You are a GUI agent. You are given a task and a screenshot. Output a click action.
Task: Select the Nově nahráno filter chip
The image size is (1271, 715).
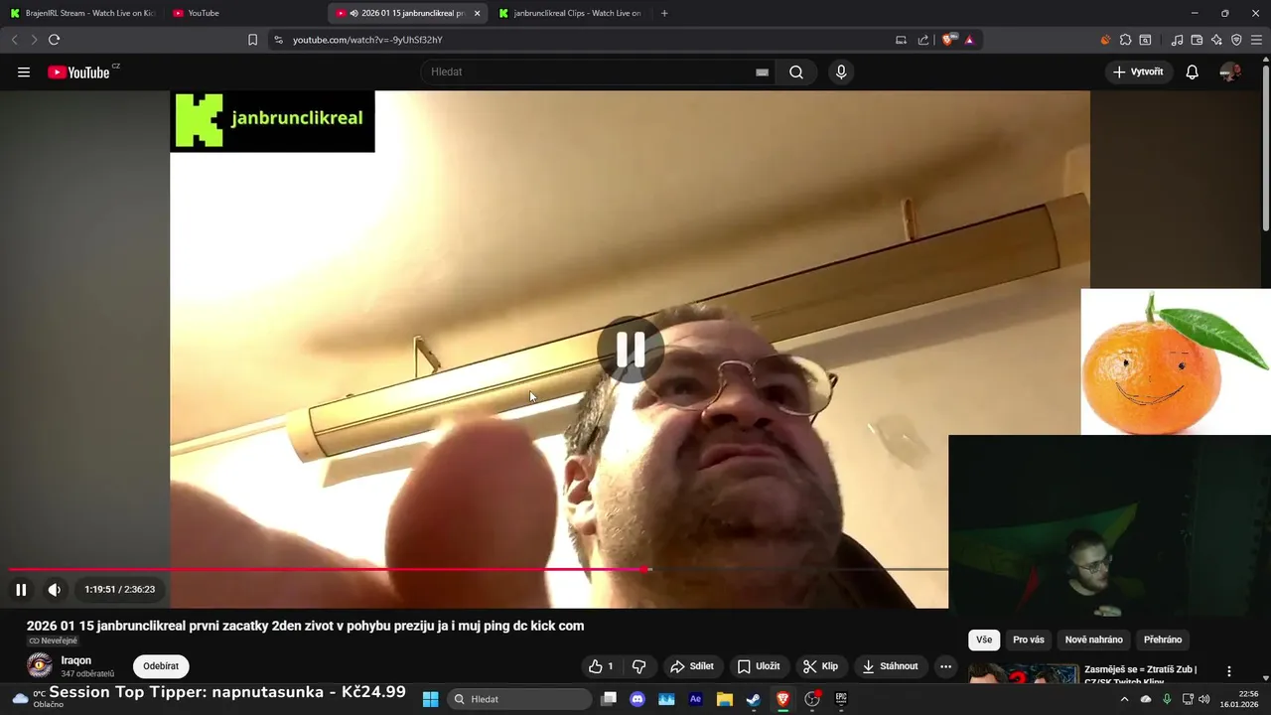coord(1094,640)
